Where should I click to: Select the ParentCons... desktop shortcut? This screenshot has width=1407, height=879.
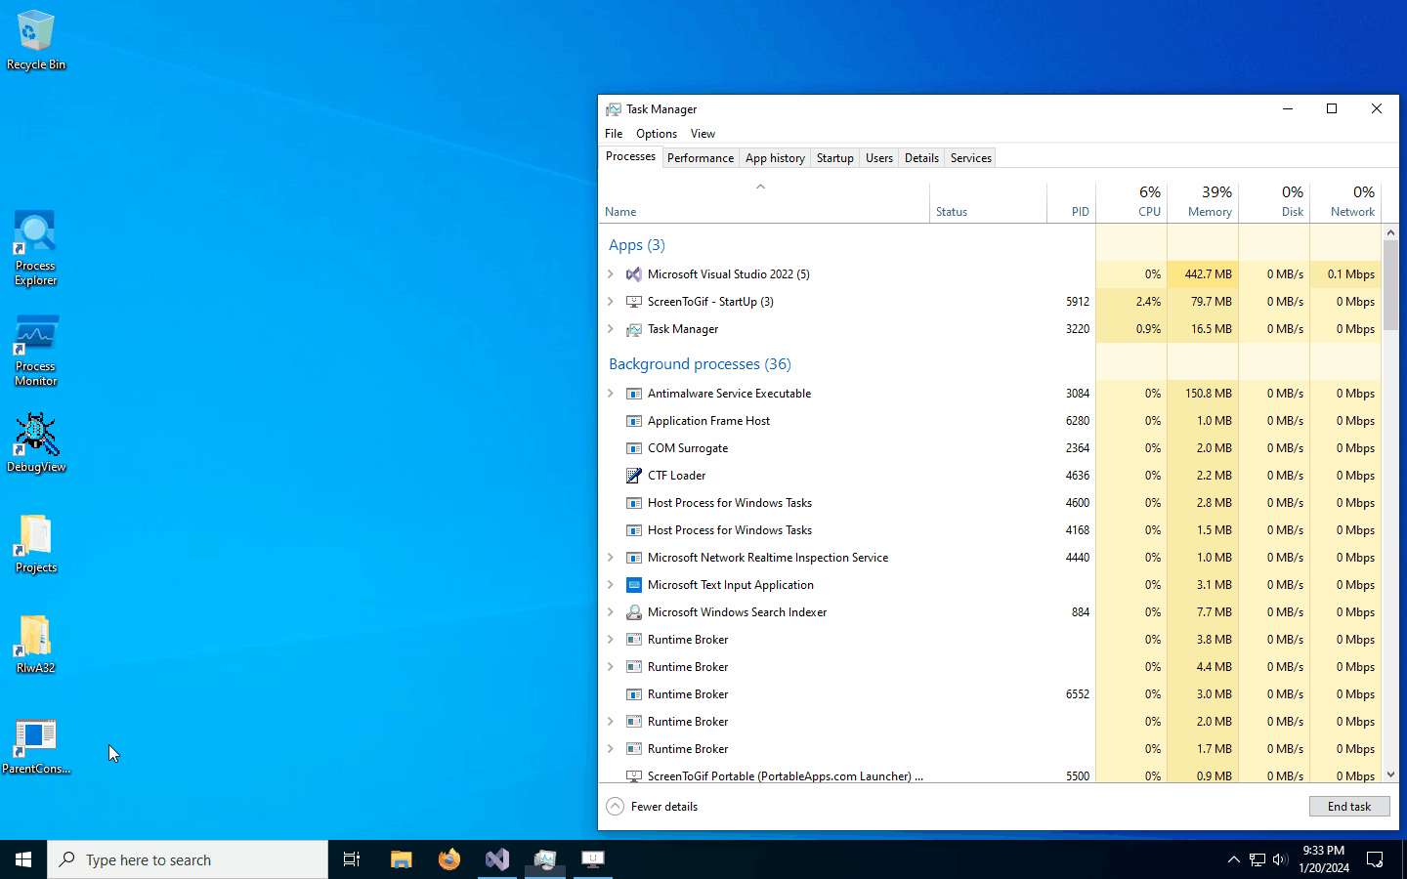point(36,746)
